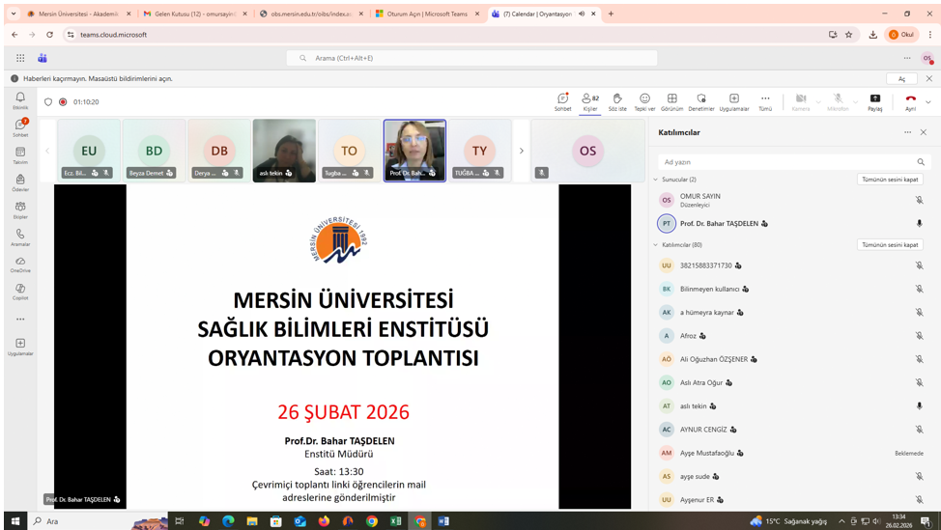
Task: Click Aç button in notification banner
Action: 901,79
